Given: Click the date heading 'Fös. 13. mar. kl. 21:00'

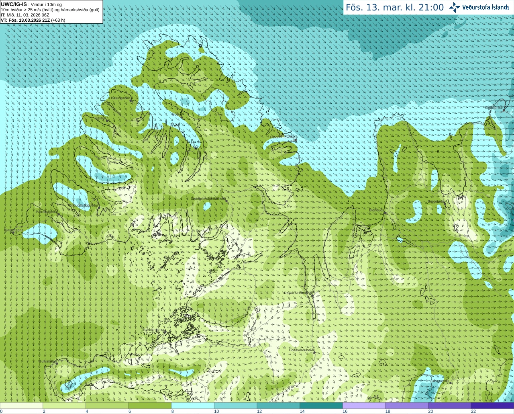Looking at the screenshot, I should point(395,7).
